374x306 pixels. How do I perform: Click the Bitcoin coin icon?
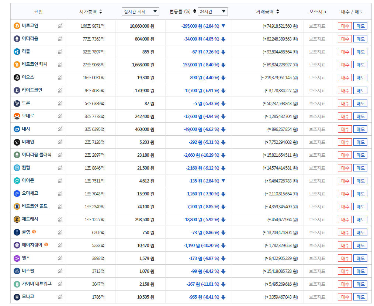tap(16, 26)
